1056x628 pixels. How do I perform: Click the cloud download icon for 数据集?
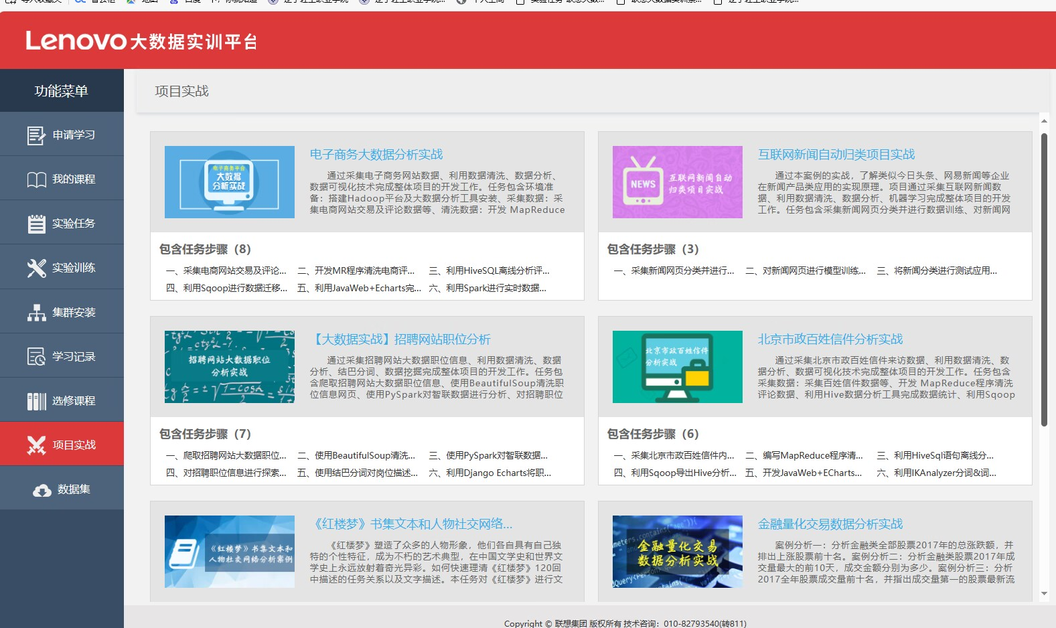click(42, 490)
